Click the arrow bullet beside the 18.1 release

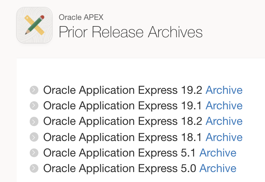(x=34, y=137)
